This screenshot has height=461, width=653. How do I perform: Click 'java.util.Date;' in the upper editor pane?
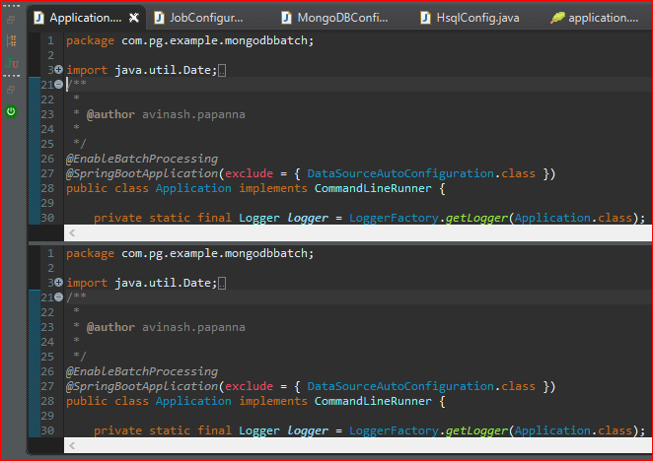click(x=166, y=70)
